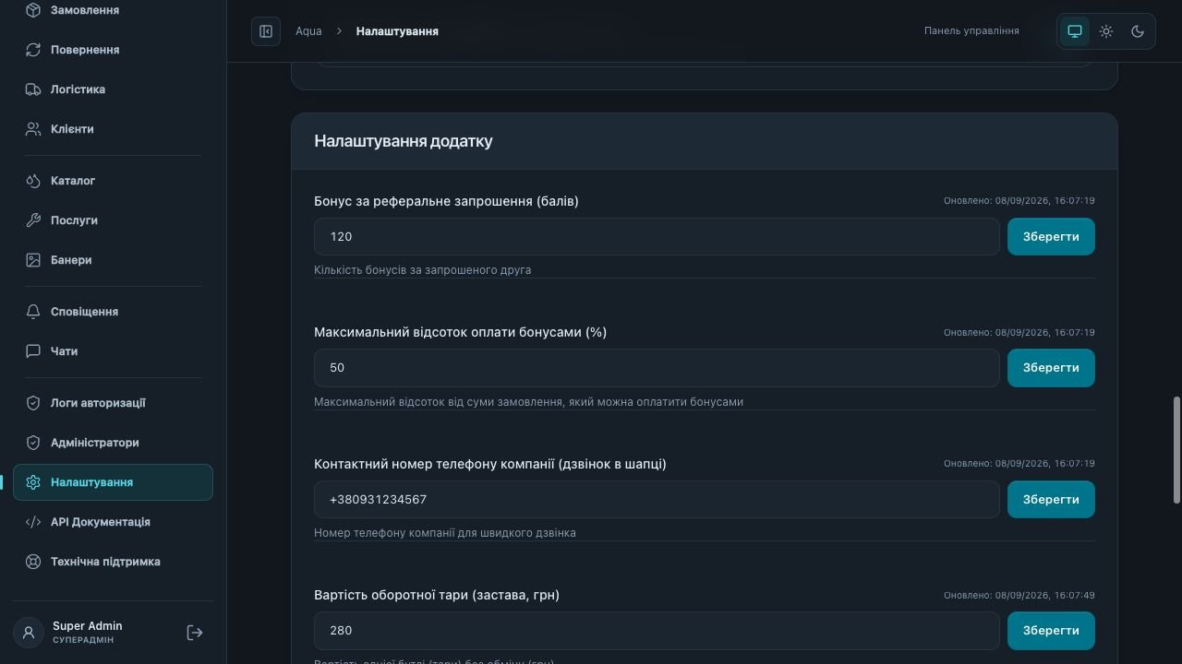Open the Замовлення menu item
Viewport: 1182px width, 664px height.
point(113,10)
